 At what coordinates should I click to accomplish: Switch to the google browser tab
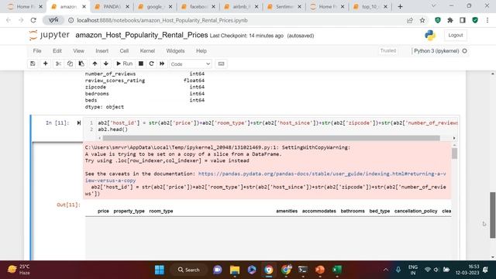(x=155, y=7)
